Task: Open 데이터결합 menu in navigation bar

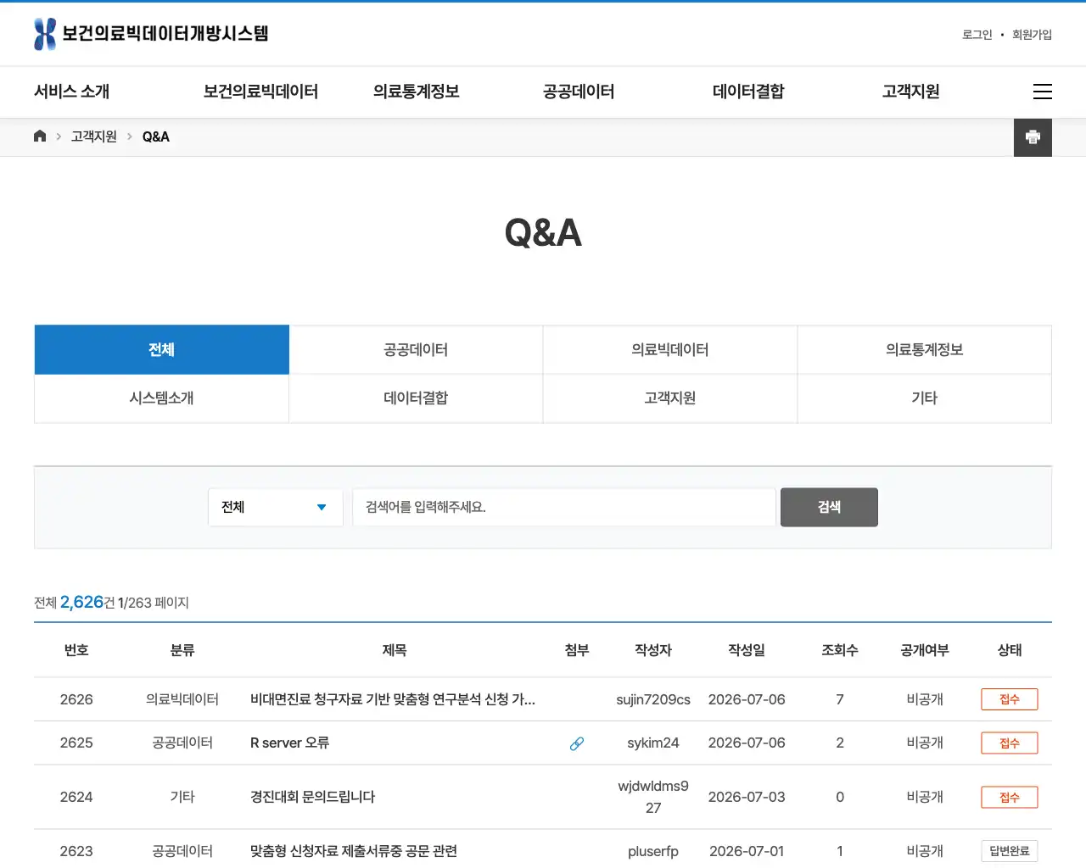Action: (x=748, y=92)
